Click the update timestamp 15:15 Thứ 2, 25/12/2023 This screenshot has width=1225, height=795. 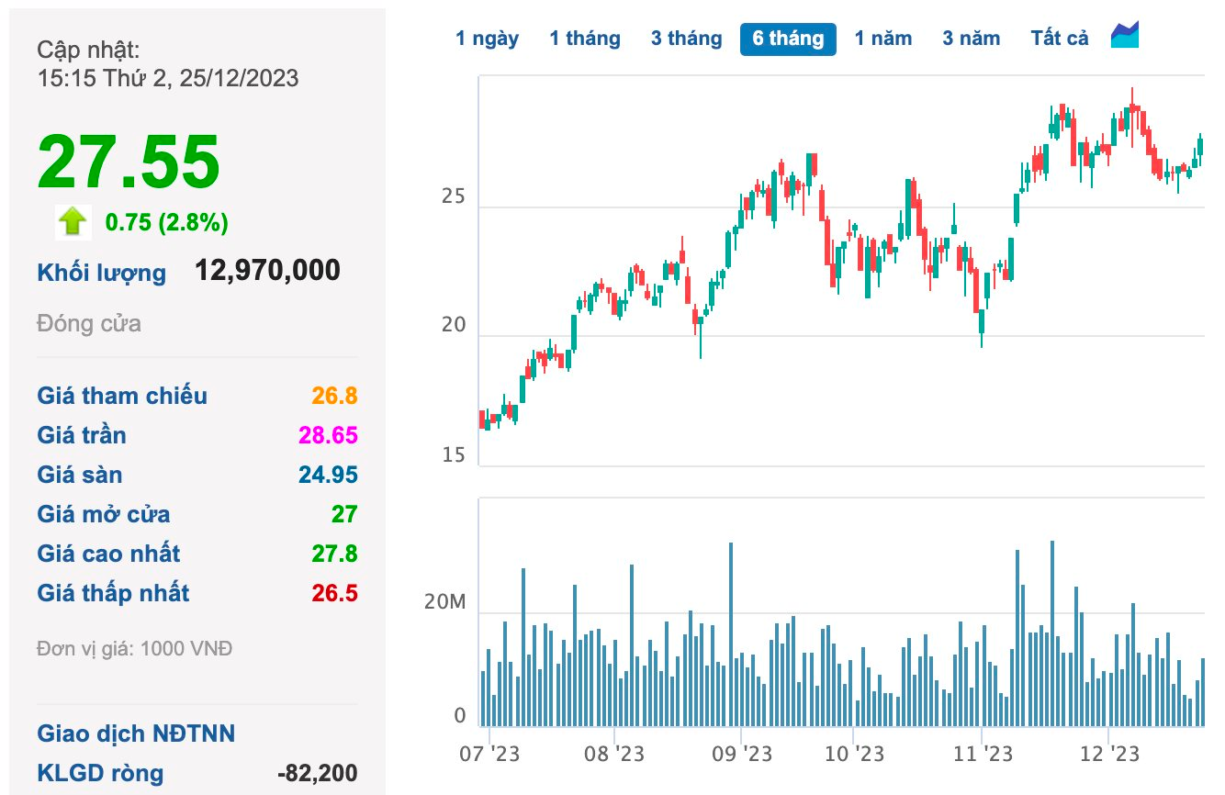(x=168, y=78)
